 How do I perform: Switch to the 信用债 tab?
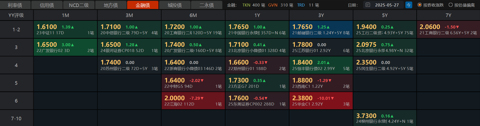pyautogui.click(x=47, y=5)
